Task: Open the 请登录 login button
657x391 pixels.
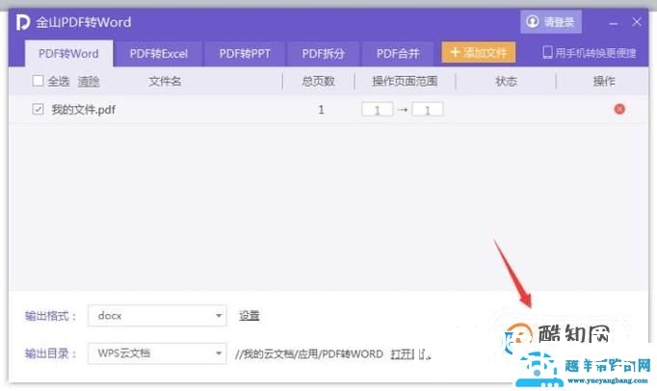Action: pos(551,22)
